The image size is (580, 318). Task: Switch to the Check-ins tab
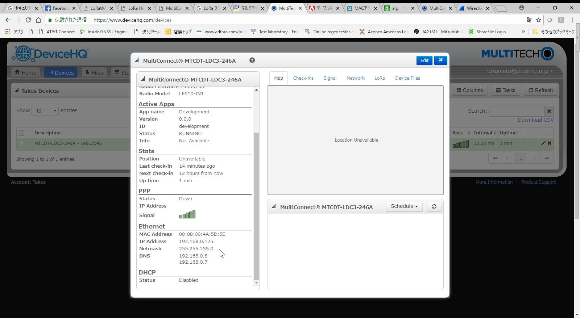click(x=303, y=78)
